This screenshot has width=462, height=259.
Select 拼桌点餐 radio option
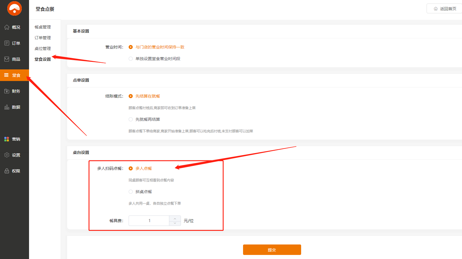[131, 192]
